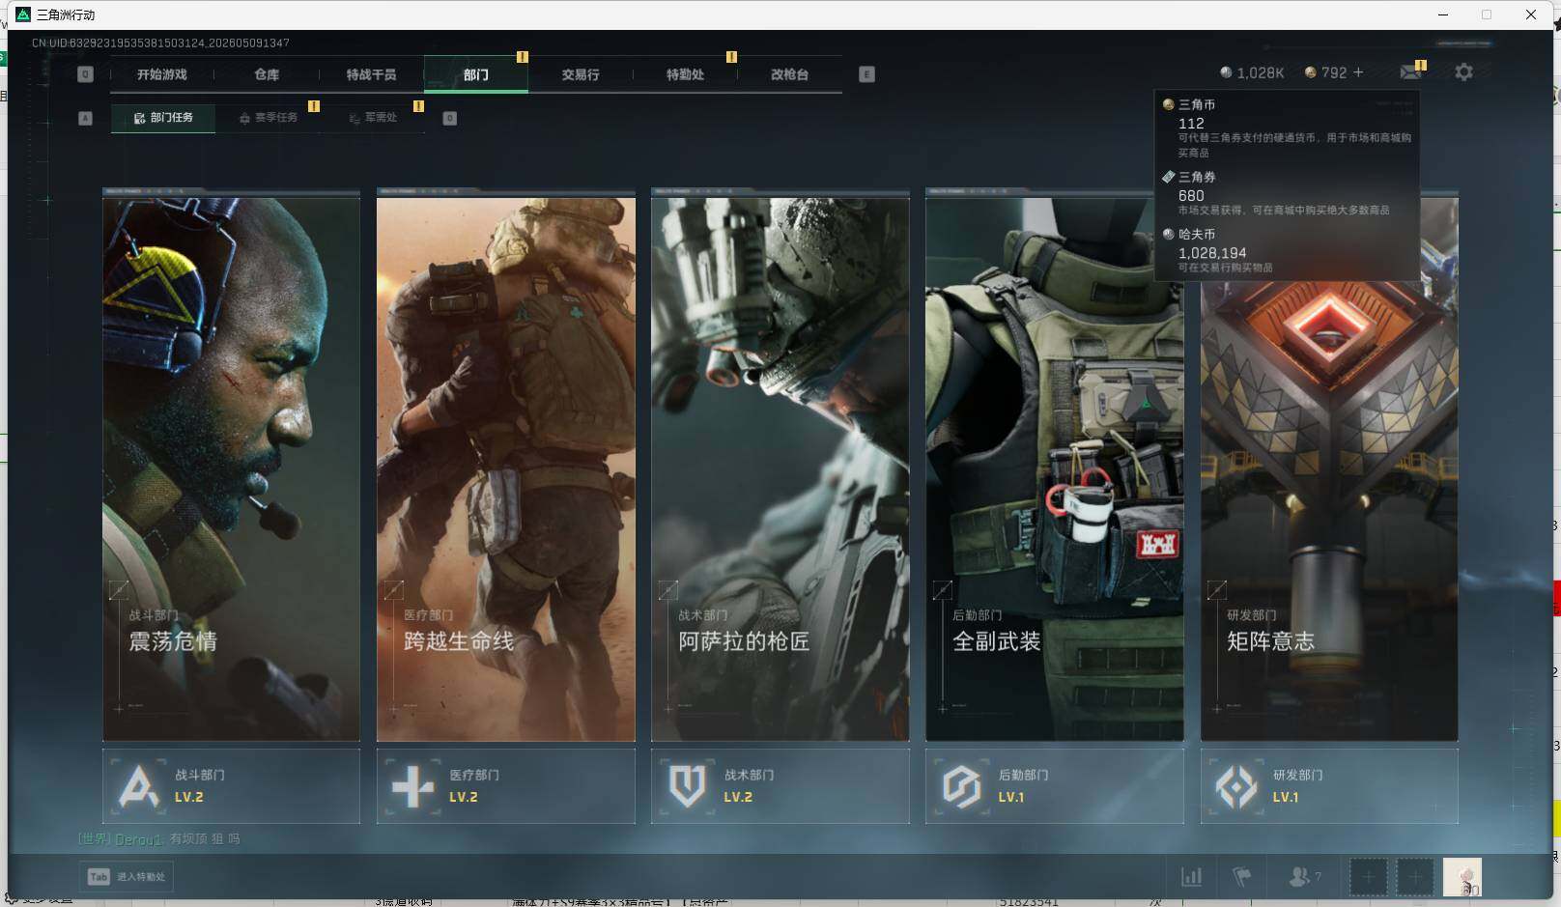This screenshot has height=907, width=1561.
Task: Go to the 交易行 tab
Action: tap(581, 74)
